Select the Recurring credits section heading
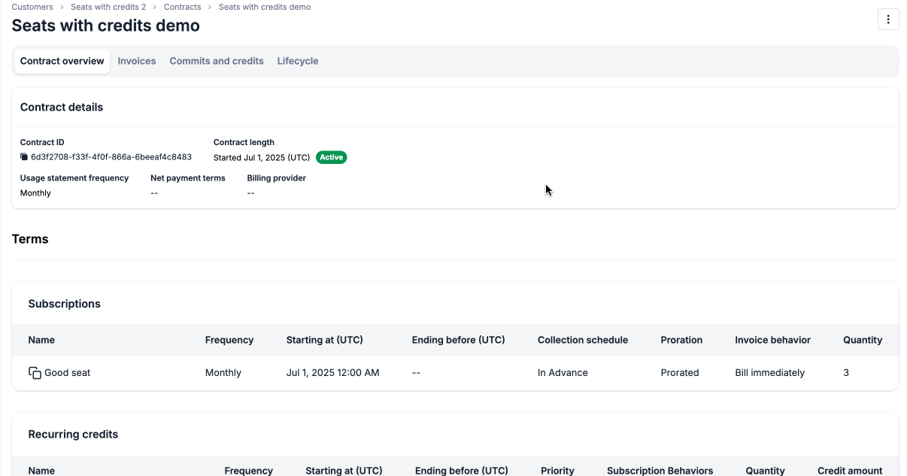 [x=73, y=434]
